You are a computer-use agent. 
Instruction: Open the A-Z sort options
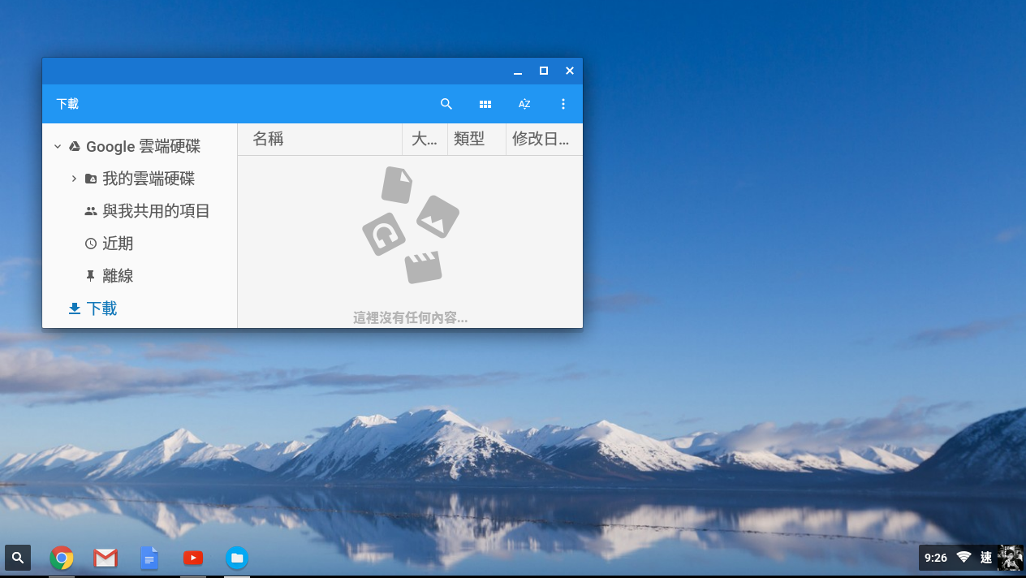pos(524,104)
